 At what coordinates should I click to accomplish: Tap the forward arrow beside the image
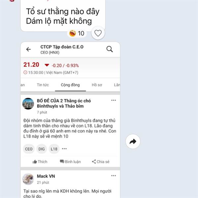[x=133, y=142]
